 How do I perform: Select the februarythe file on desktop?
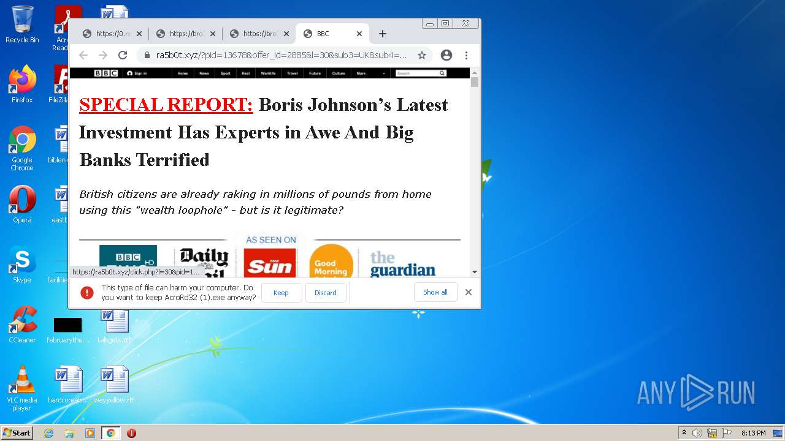(x=68, y=330)
